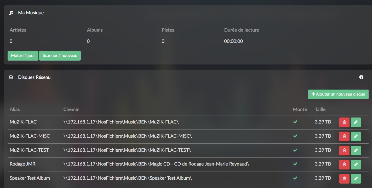Edit the MuZiK-FLAC network disk

click(x=356, y=122)
